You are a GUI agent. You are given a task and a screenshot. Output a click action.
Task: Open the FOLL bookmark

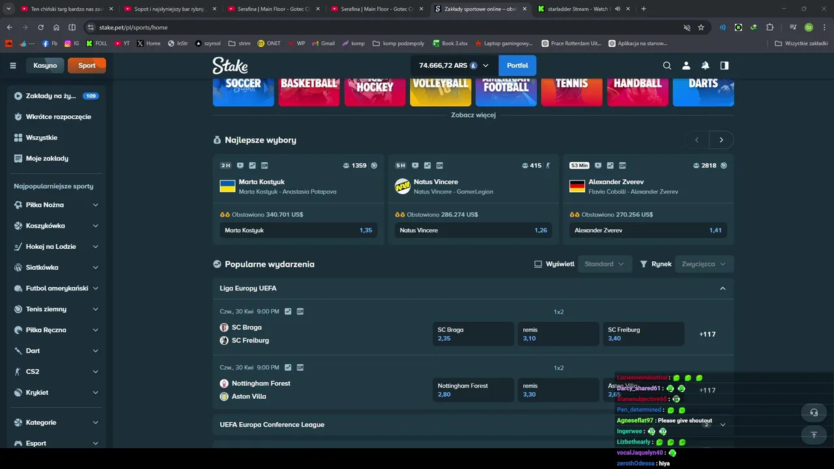pyautogui.click(x=96, y=44)
